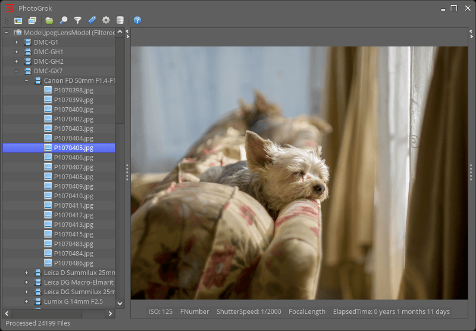The height and width of the screenshot is (331, 476).
Task: Expand the Leica DG Macro-Elmarit node
Action: tap(26, 282)
